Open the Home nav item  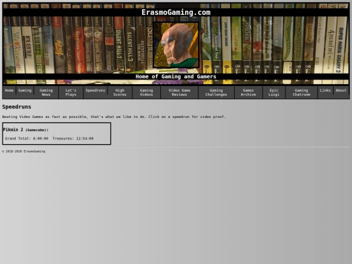(x=9, y=91)
